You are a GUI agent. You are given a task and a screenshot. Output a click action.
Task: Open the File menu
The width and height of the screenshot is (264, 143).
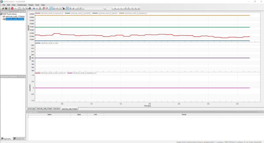[4, 5]
